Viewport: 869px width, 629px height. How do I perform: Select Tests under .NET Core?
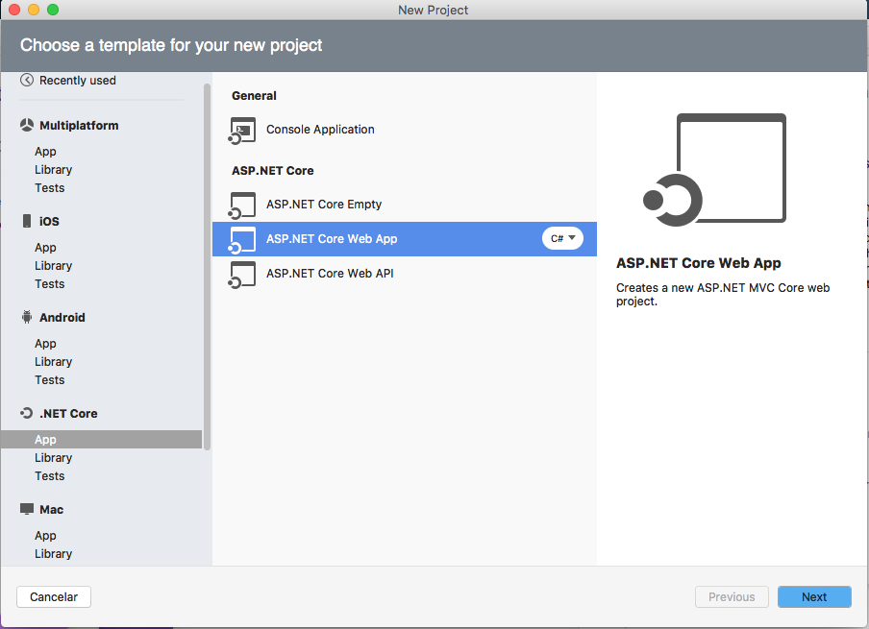coord(49,475)
